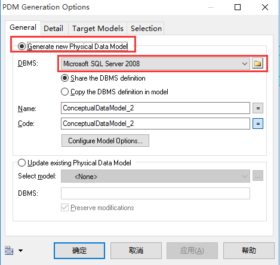The height and width of the screenshot is (265, 280).
Task: Click the list icon at bottom left
Action: pos(9,251)
